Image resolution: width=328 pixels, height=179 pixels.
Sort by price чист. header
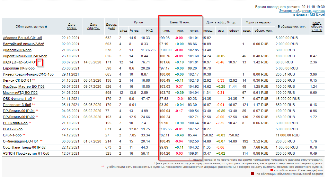point(166,31)
